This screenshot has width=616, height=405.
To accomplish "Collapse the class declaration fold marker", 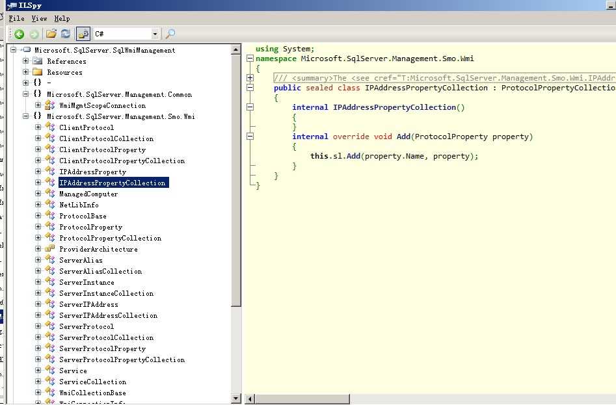I will tap(250, 88).
